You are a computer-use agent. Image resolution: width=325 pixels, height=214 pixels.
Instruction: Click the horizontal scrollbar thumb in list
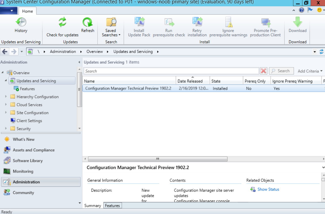coord(158,159)
